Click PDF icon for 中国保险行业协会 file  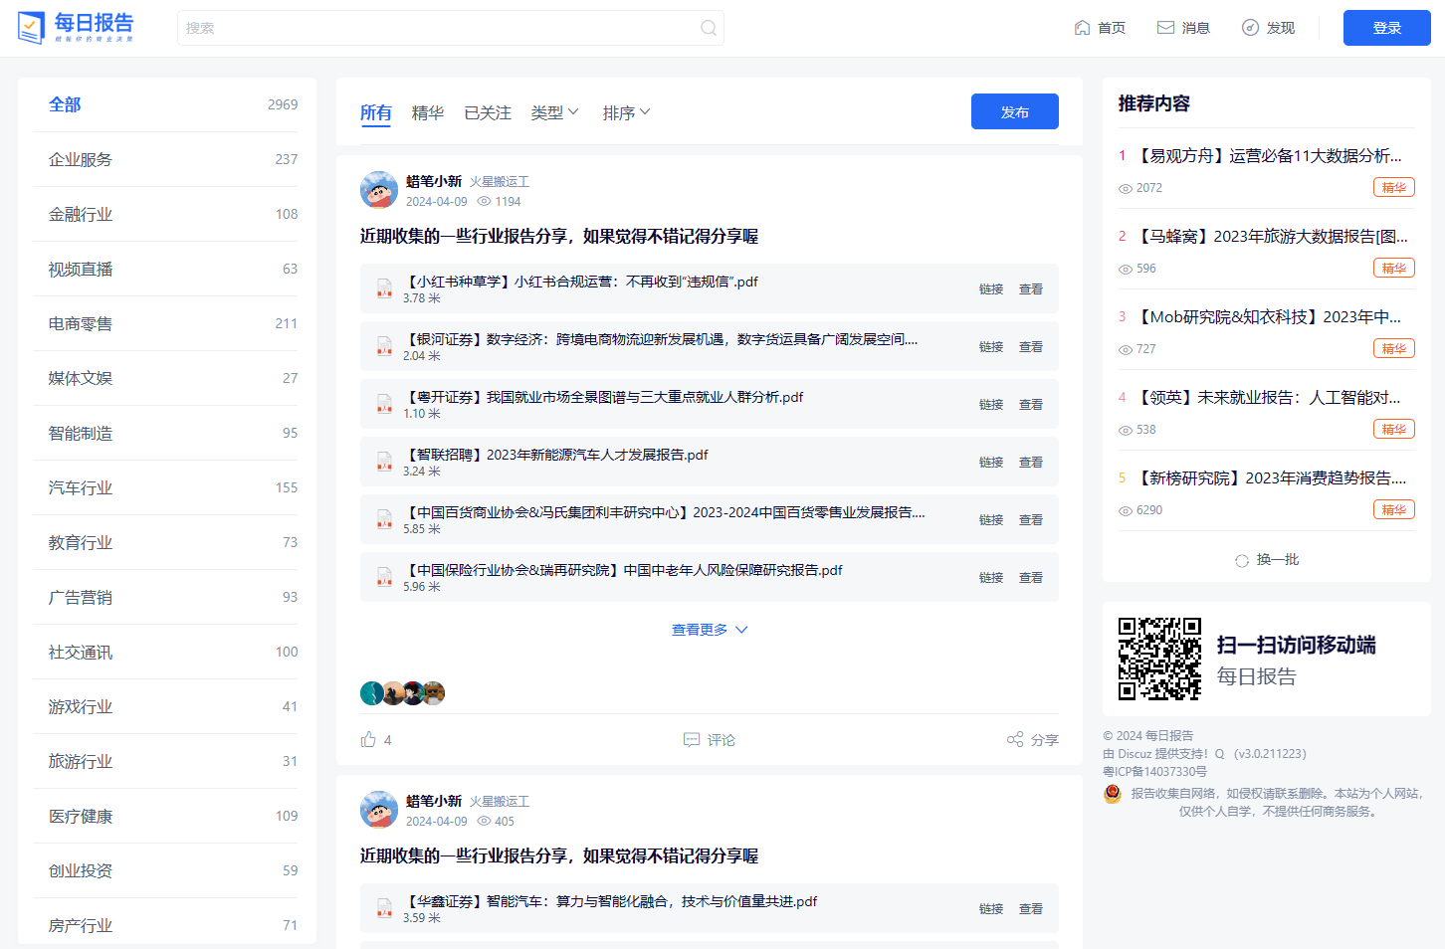(384, 578)
